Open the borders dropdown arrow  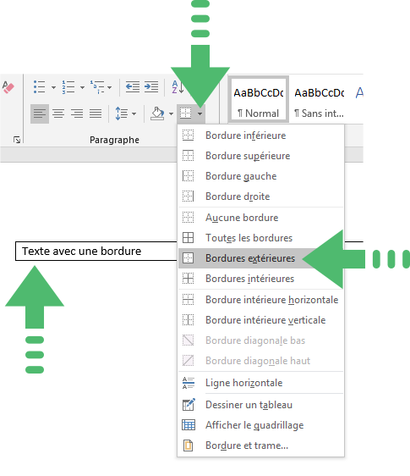coord(200,114)
